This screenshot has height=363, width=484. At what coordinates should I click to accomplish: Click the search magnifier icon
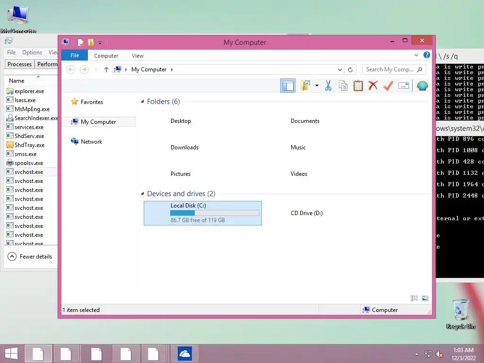pos(420,69)
